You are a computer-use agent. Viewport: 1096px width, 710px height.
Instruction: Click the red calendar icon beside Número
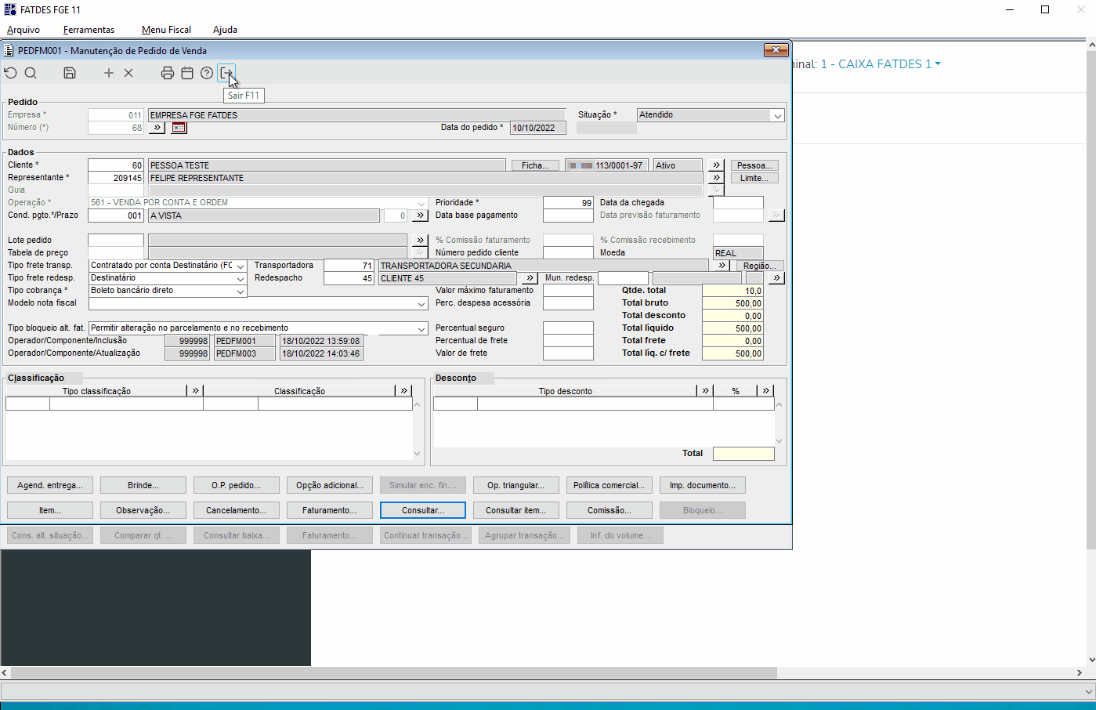179,127
